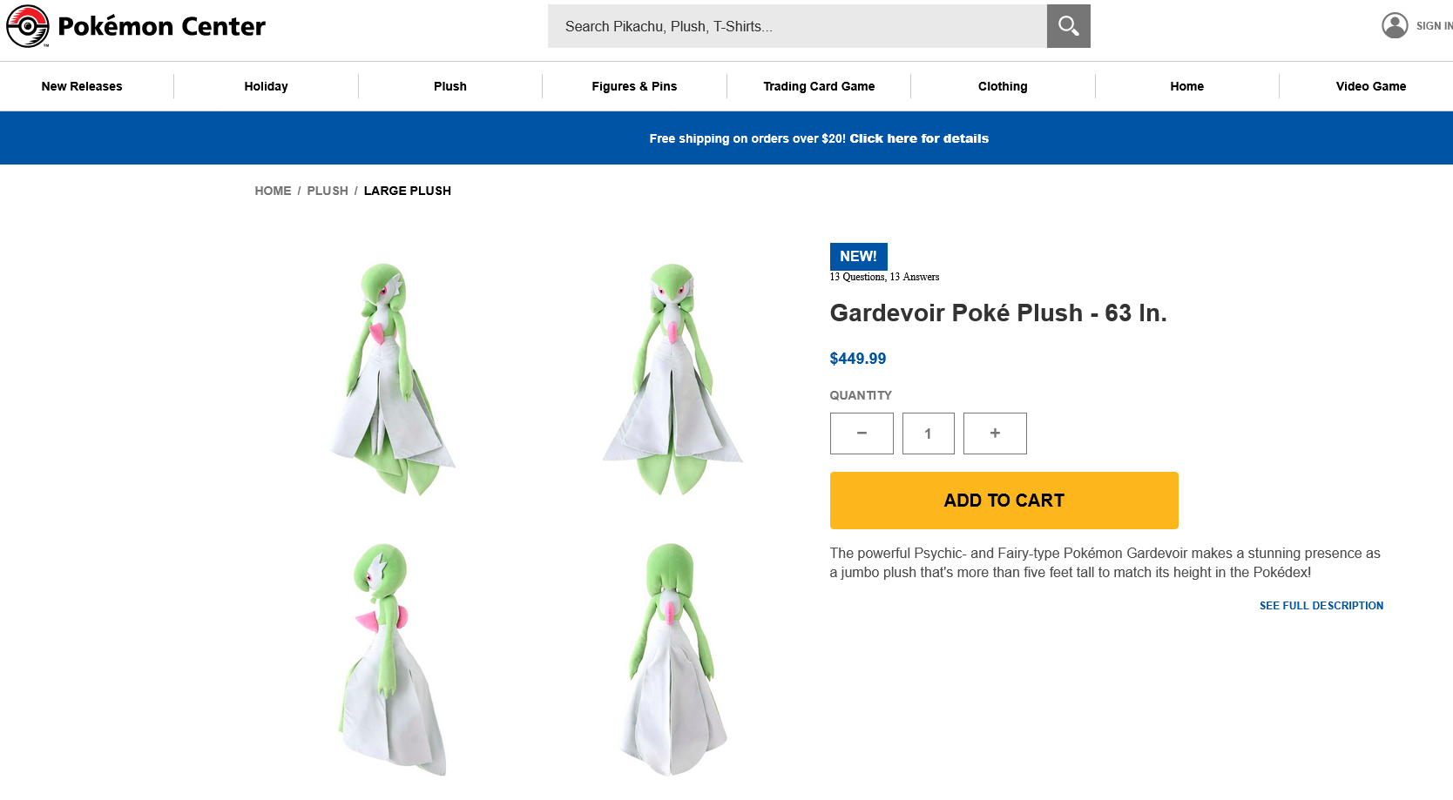Add Gardevoir plush to cart
1453x800 pixels.
tap(1004, 501)
